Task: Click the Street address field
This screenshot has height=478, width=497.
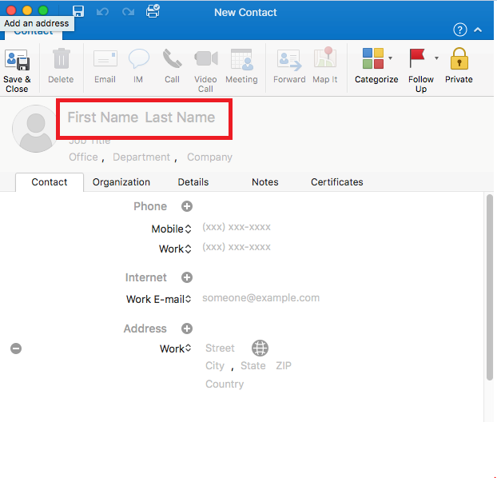Action: 220,348
